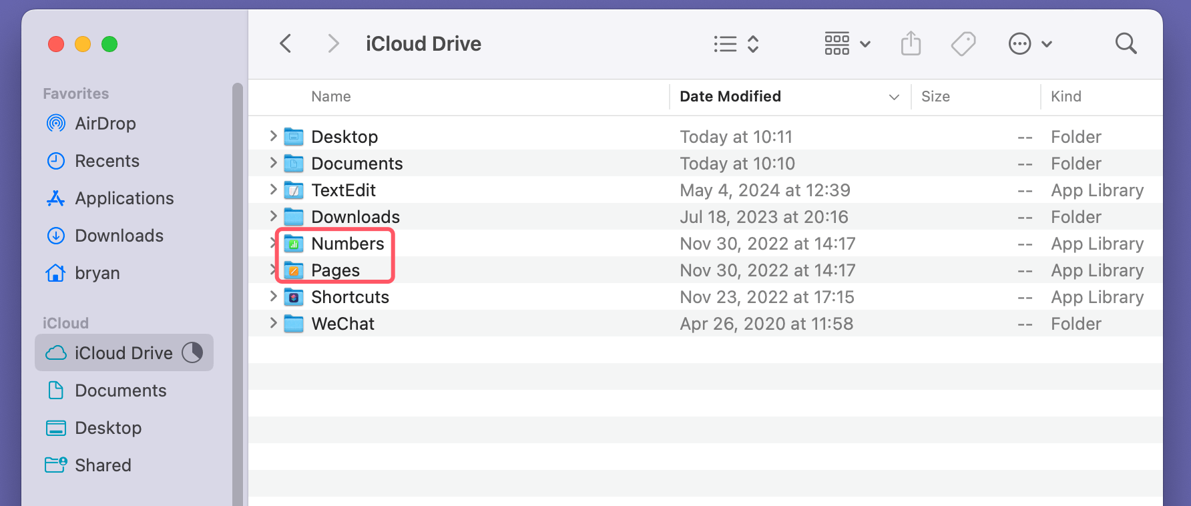Click the green zoom window button

(x=109, y=44)
